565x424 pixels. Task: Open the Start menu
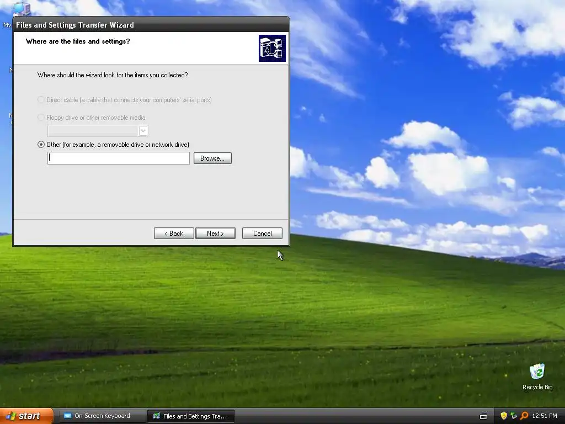(x=26, y=416)
